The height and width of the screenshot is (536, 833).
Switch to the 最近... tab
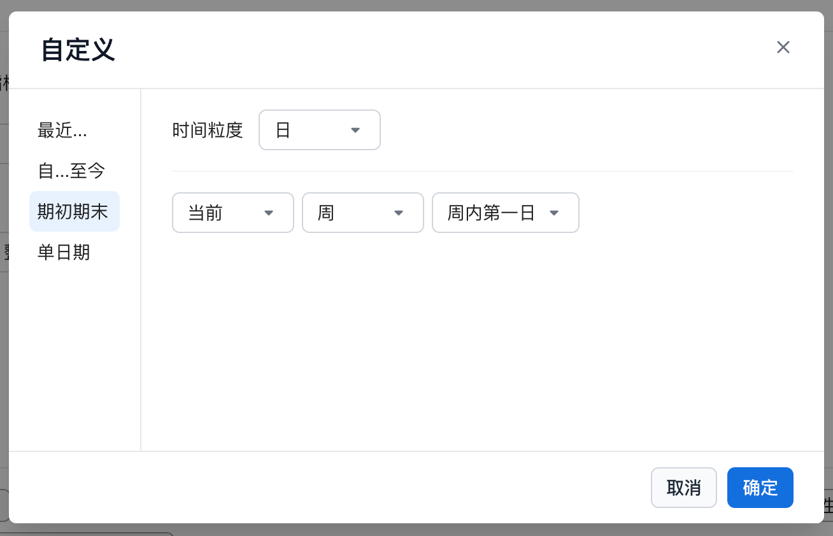(x=62, y=130)
